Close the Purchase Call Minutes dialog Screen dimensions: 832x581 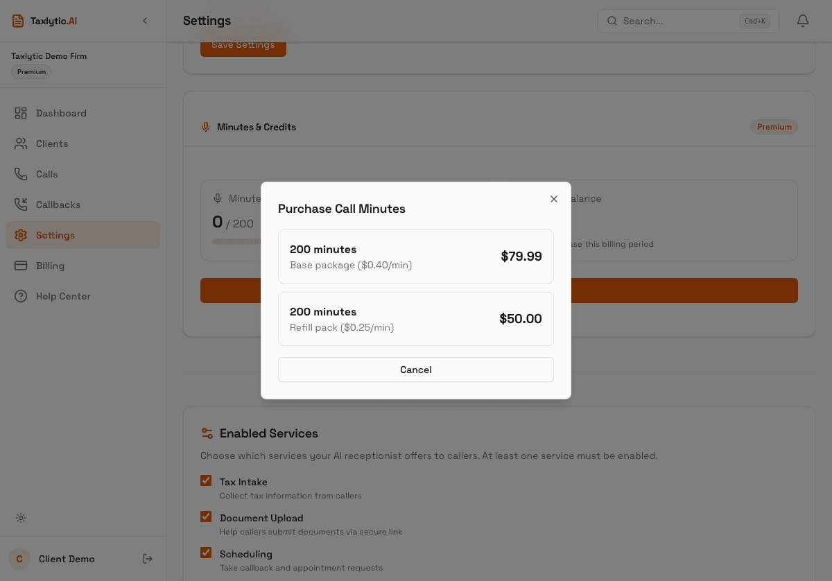pos(554,199)
